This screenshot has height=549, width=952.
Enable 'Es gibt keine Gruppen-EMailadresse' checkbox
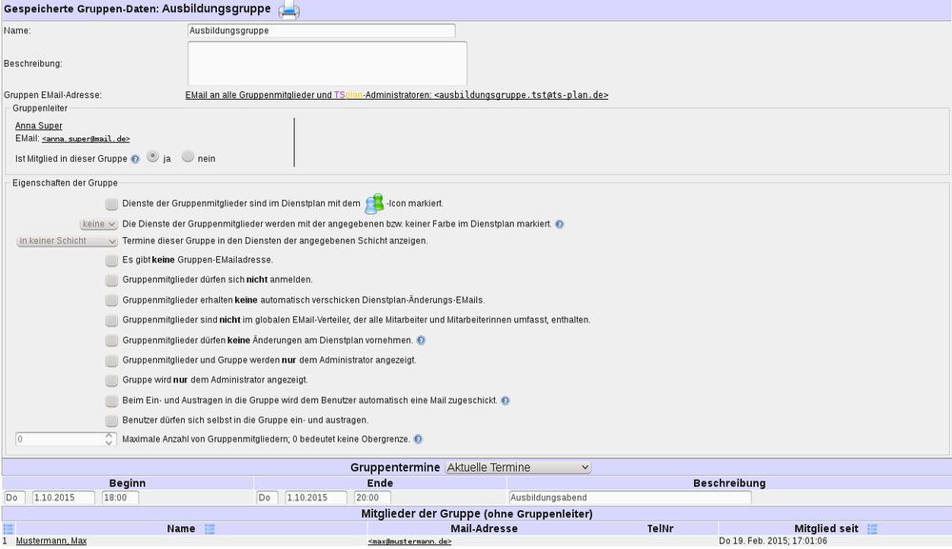point(112,260)
